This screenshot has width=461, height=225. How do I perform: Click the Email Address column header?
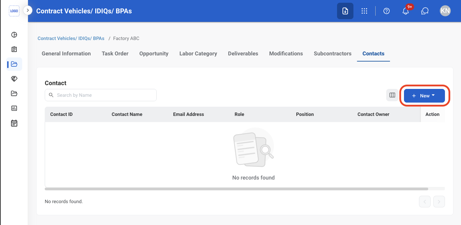(188, 114)
